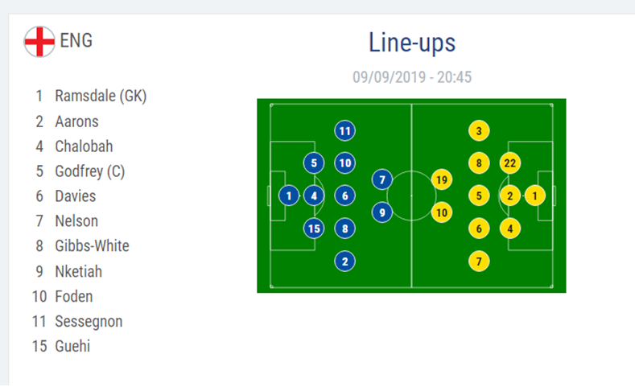Image resolution: width=635 pixels, height=387 pixels.
Task: Select blue striker marker number 9
Action: click(x=382, y=212)
